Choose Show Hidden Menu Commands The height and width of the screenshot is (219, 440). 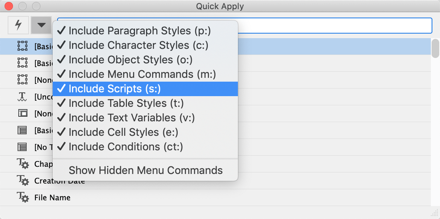(x=146, y=170)
